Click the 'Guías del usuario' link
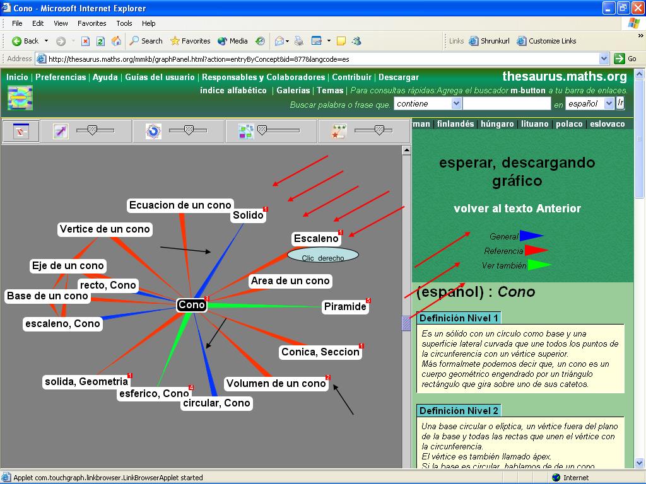 coord(160,78)
